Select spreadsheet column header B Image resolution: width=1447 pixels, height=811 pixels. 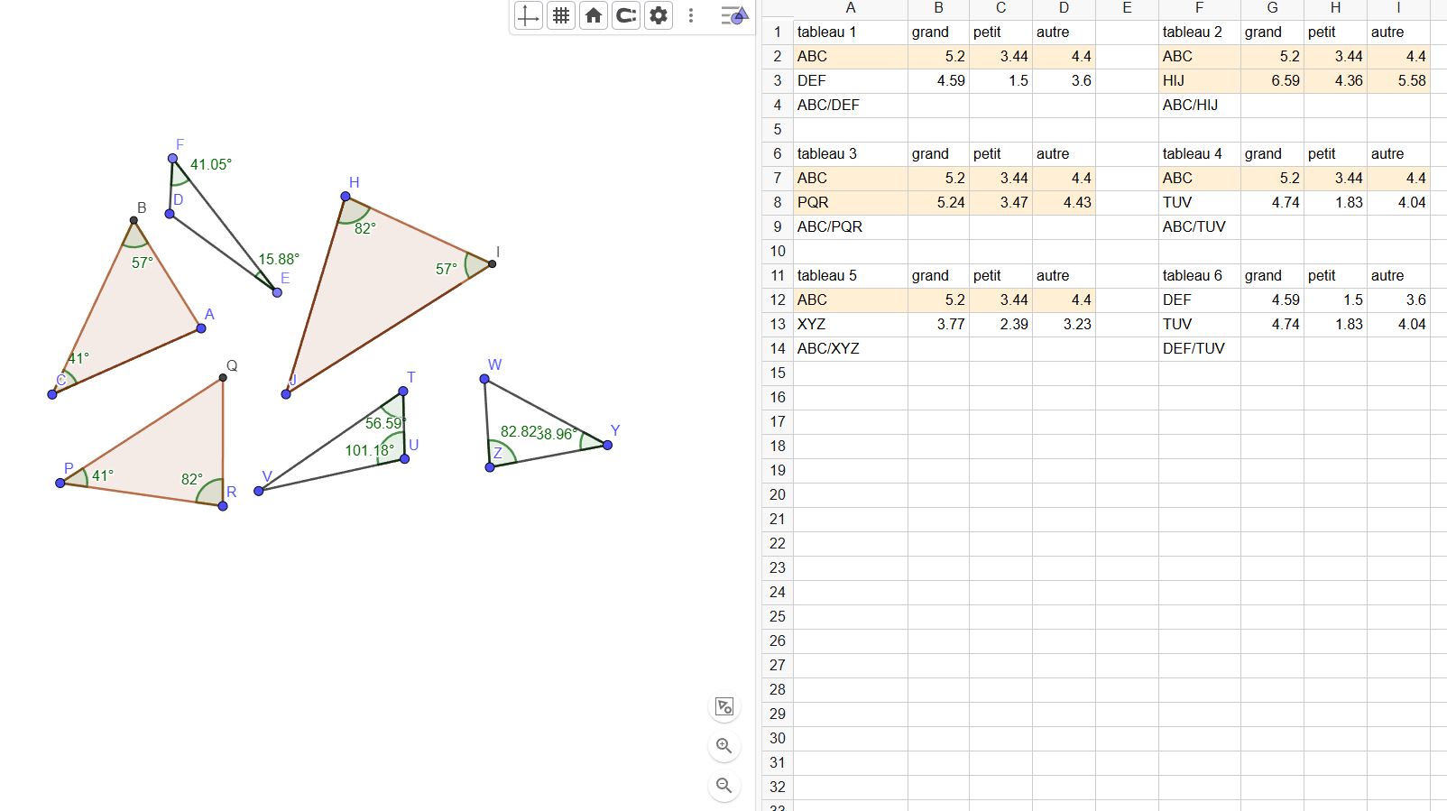coord(938,8)
